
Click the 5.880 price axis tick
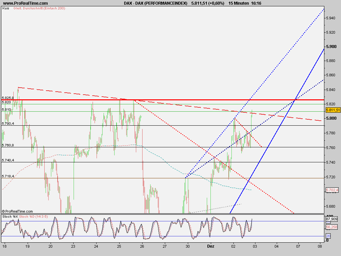pyautogui.click(x=331, y=61)
